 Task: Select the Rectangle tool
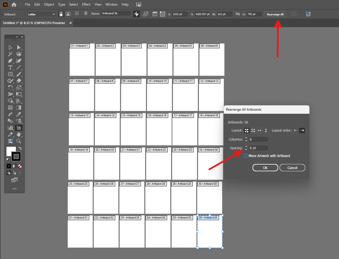[x=10, y=74]
